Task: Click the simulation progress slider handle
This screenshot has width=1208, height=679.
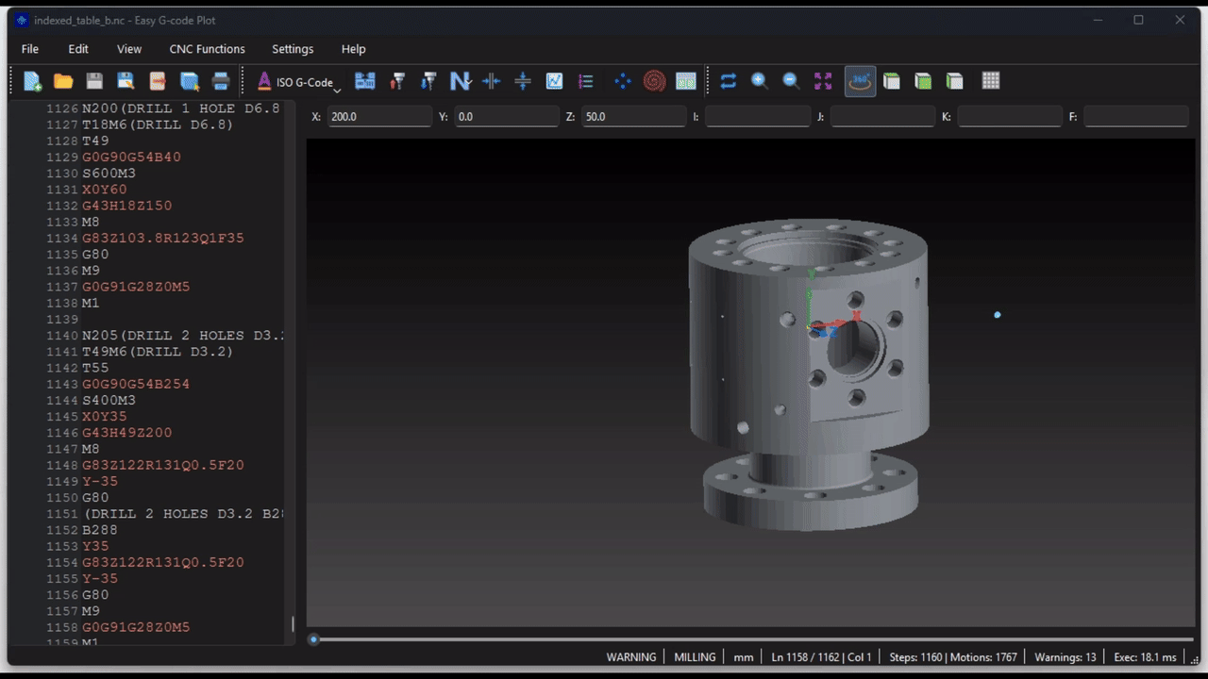Action: [x=313, y=639]
